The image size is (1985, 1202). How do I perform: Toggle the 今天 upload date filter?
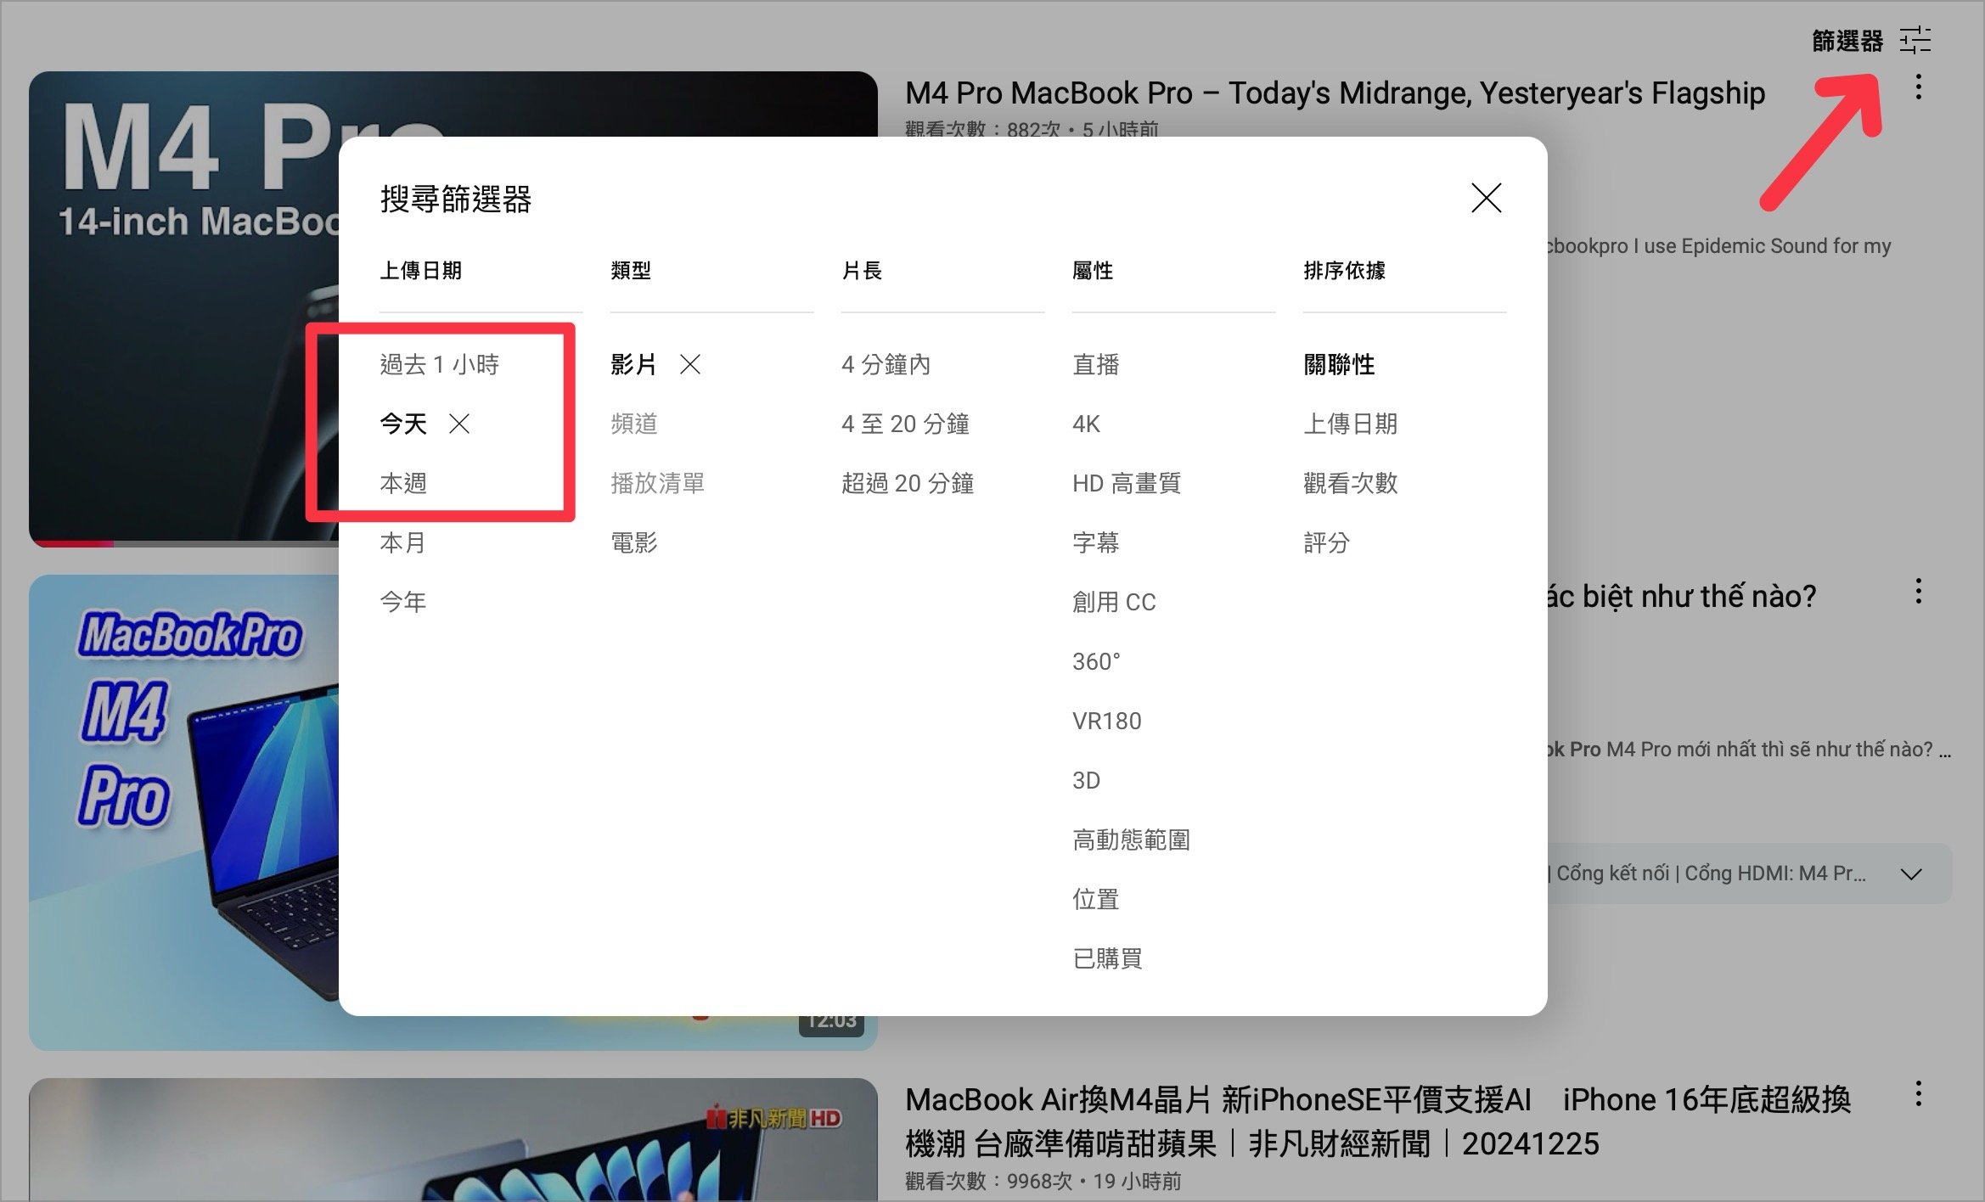coord(403,424)
